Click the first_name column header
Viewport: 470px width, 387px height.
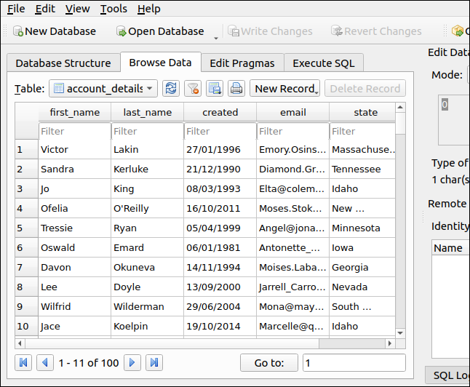point(74,112)
